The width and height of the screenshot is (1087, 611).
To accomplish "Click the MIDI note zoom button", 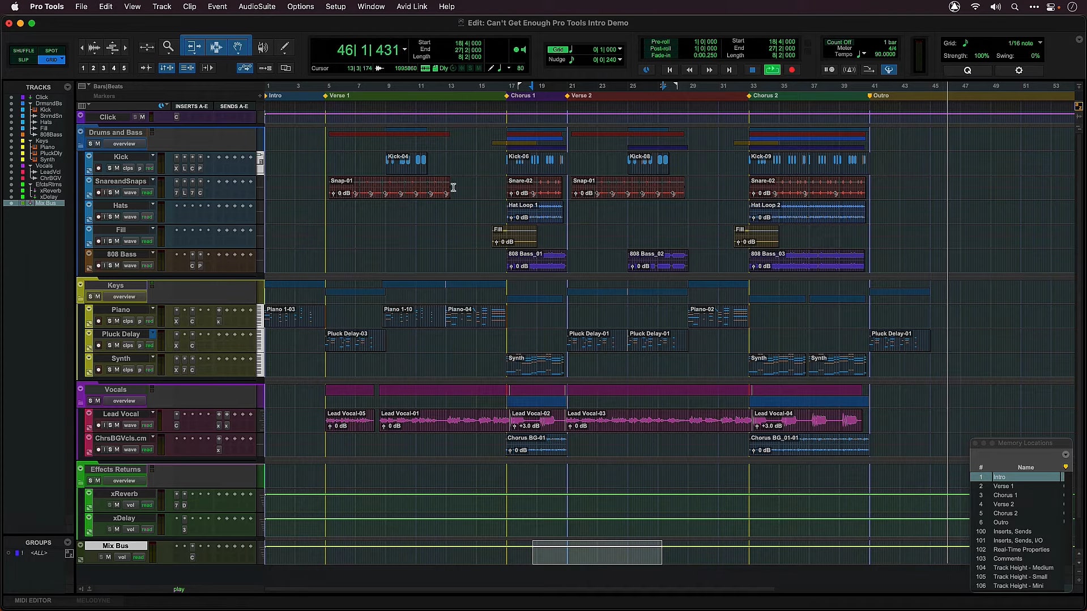I will (112, 48).
